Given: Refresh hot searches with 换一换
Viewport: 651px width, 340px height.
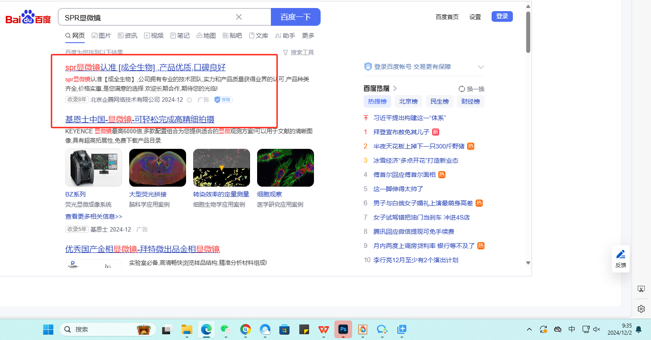Looking at the screenshot, I should click(x=471, y=89).
